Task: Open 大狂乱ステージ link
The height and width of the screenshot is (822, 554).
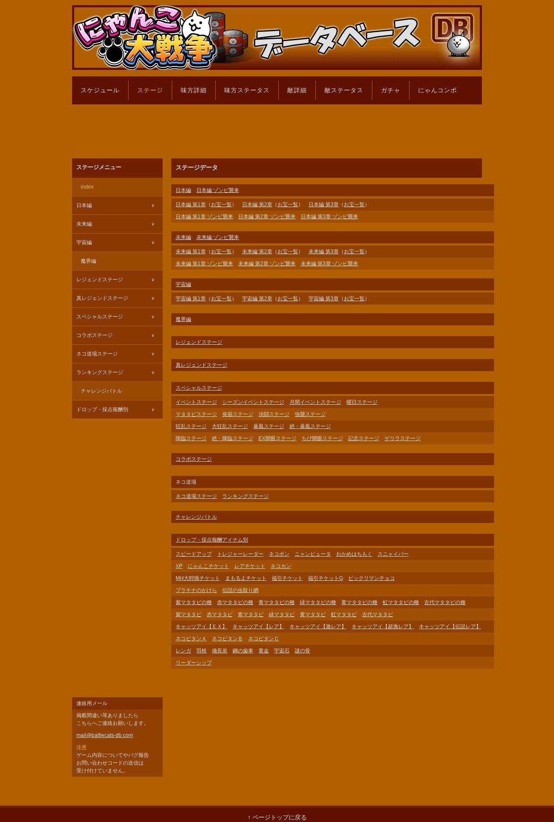Action: 230,426
